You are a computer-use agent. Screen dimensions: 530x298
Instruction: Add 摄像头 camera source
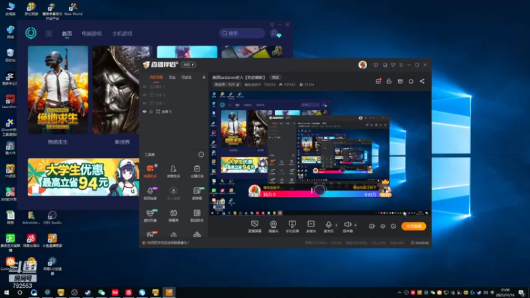273,226
